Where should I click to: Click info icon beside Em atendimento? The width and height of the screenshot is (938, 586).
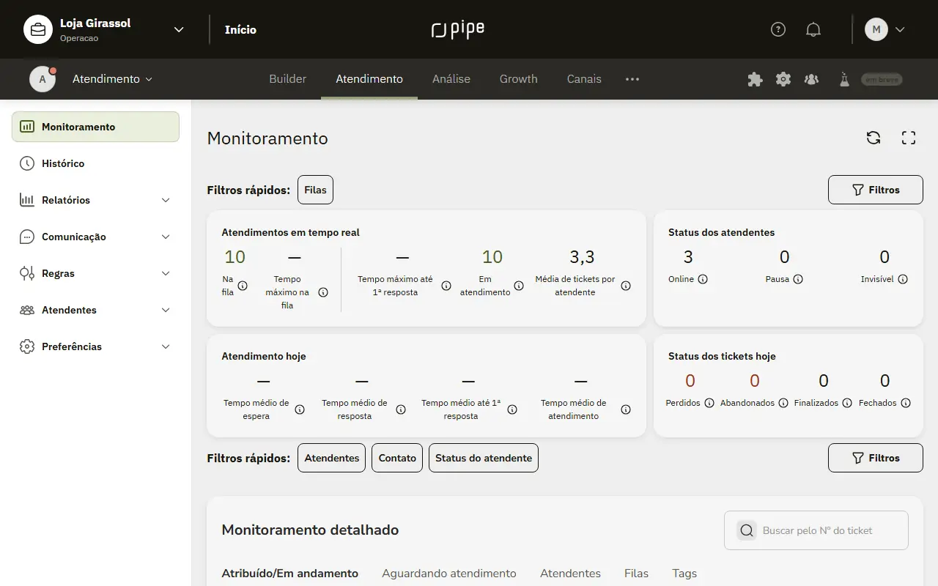519,286
